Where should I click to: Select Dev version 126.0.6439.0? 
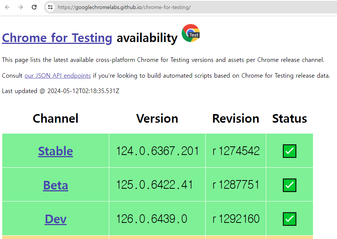point(152,219)
